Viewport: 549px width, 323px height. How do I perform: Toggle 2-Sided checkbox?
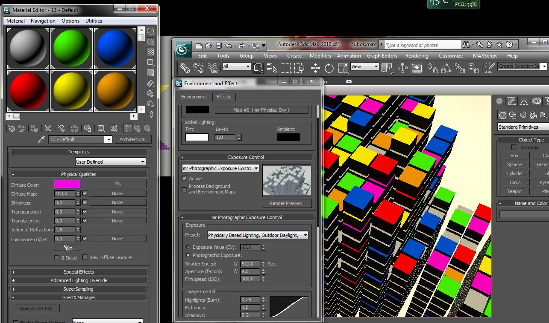click(56, 257)
